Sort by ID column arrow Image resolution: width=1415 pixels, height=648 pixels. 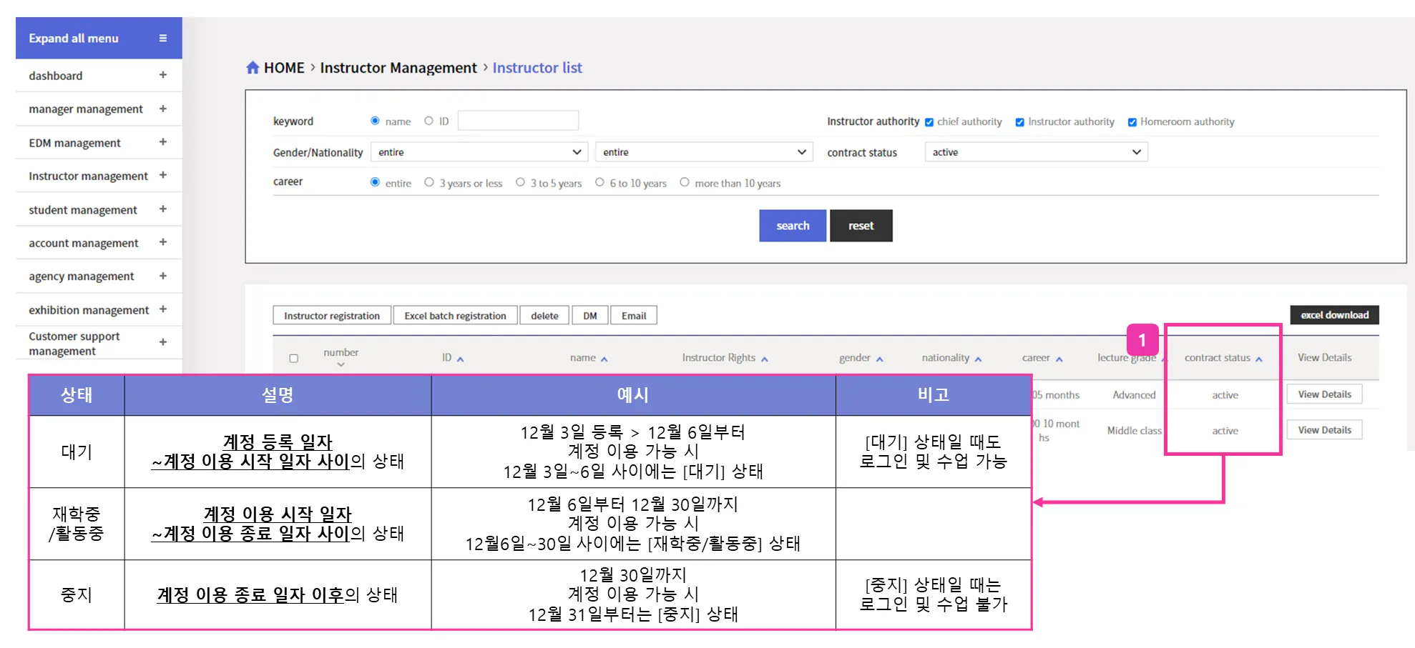[x=461, y=359]
